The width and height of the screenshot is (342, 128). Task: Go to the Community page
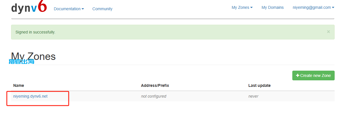[x=102, y=9]
